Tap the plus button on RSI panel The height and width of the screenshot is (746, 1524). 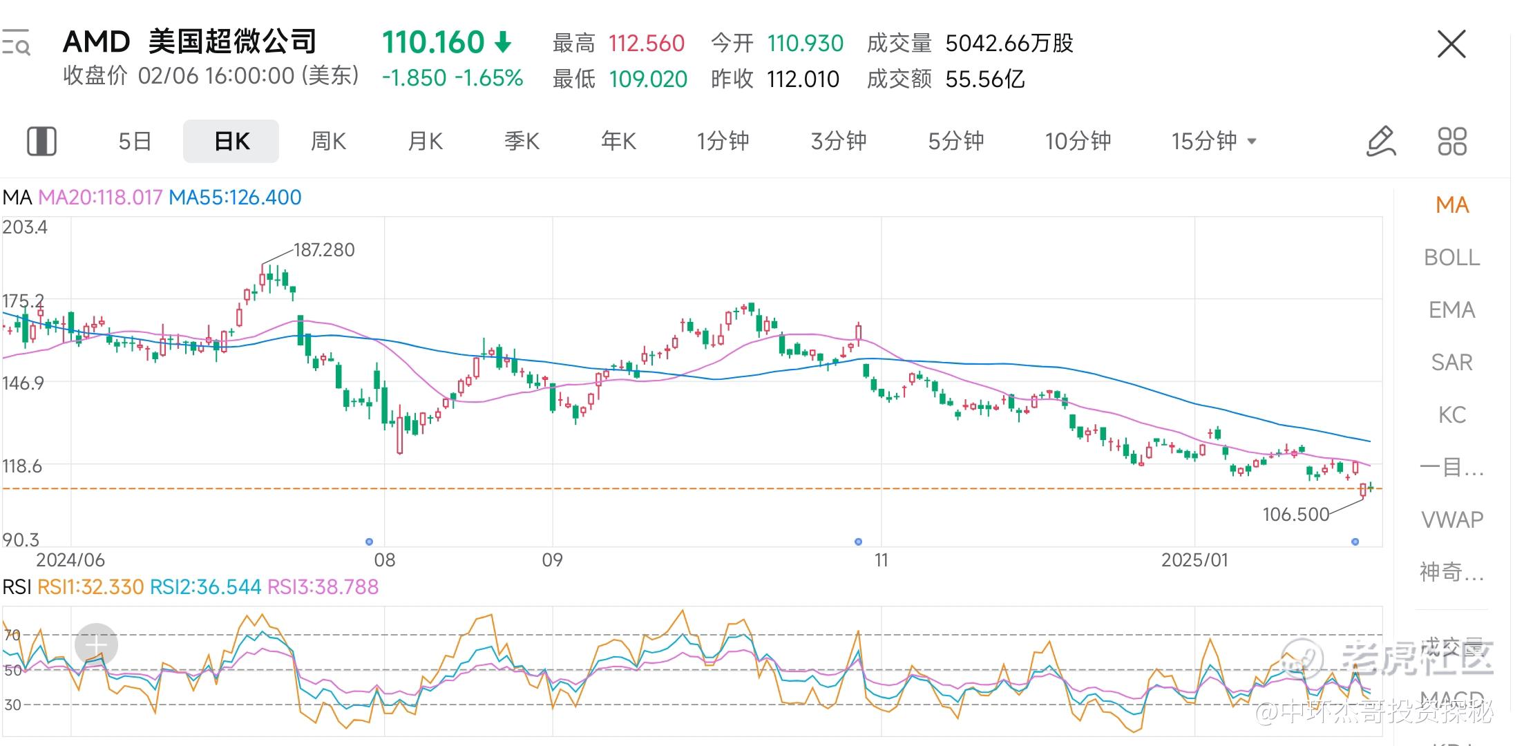pyautogui.click(x=96, y=645)
